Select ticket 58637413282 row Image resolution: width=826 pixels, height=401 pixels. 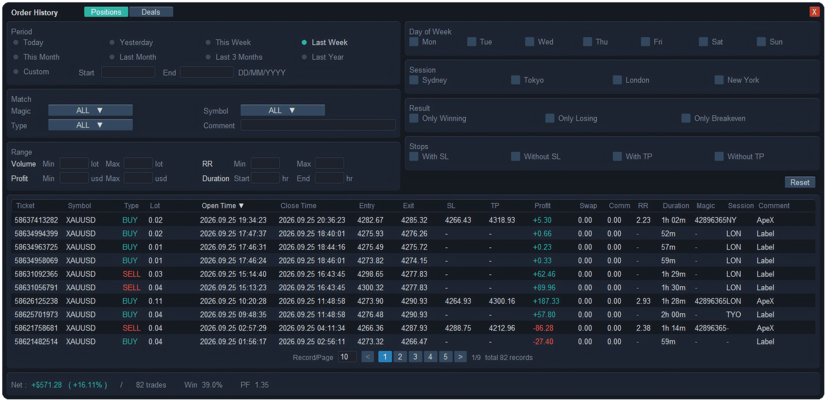[x=413, y=220]
